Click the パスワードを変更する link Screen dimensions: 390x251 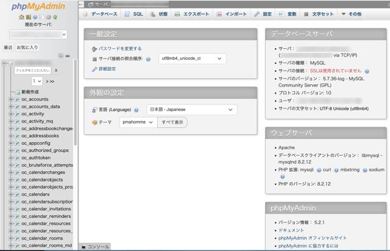(119, 48)
